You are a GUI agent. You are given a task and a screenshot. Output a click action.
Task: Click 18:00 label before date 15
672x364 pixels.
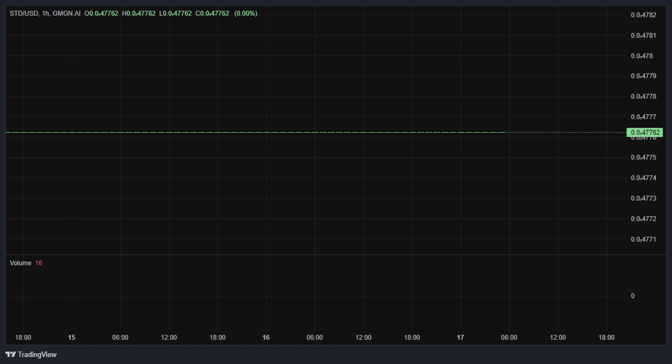[x=23, y=338]
